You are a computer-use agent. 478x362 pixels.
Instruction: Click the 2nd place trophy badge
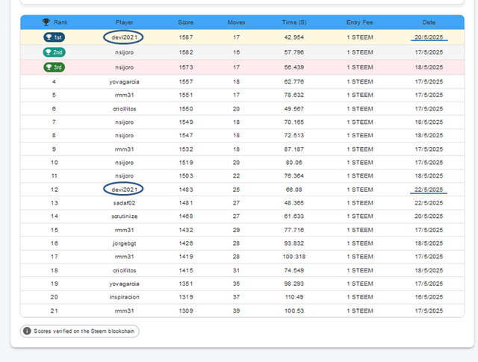point(55,52)
